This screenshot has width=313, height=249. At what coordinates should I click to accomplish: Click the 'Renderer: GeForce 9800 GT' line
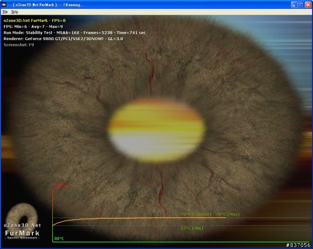point(63,39)
